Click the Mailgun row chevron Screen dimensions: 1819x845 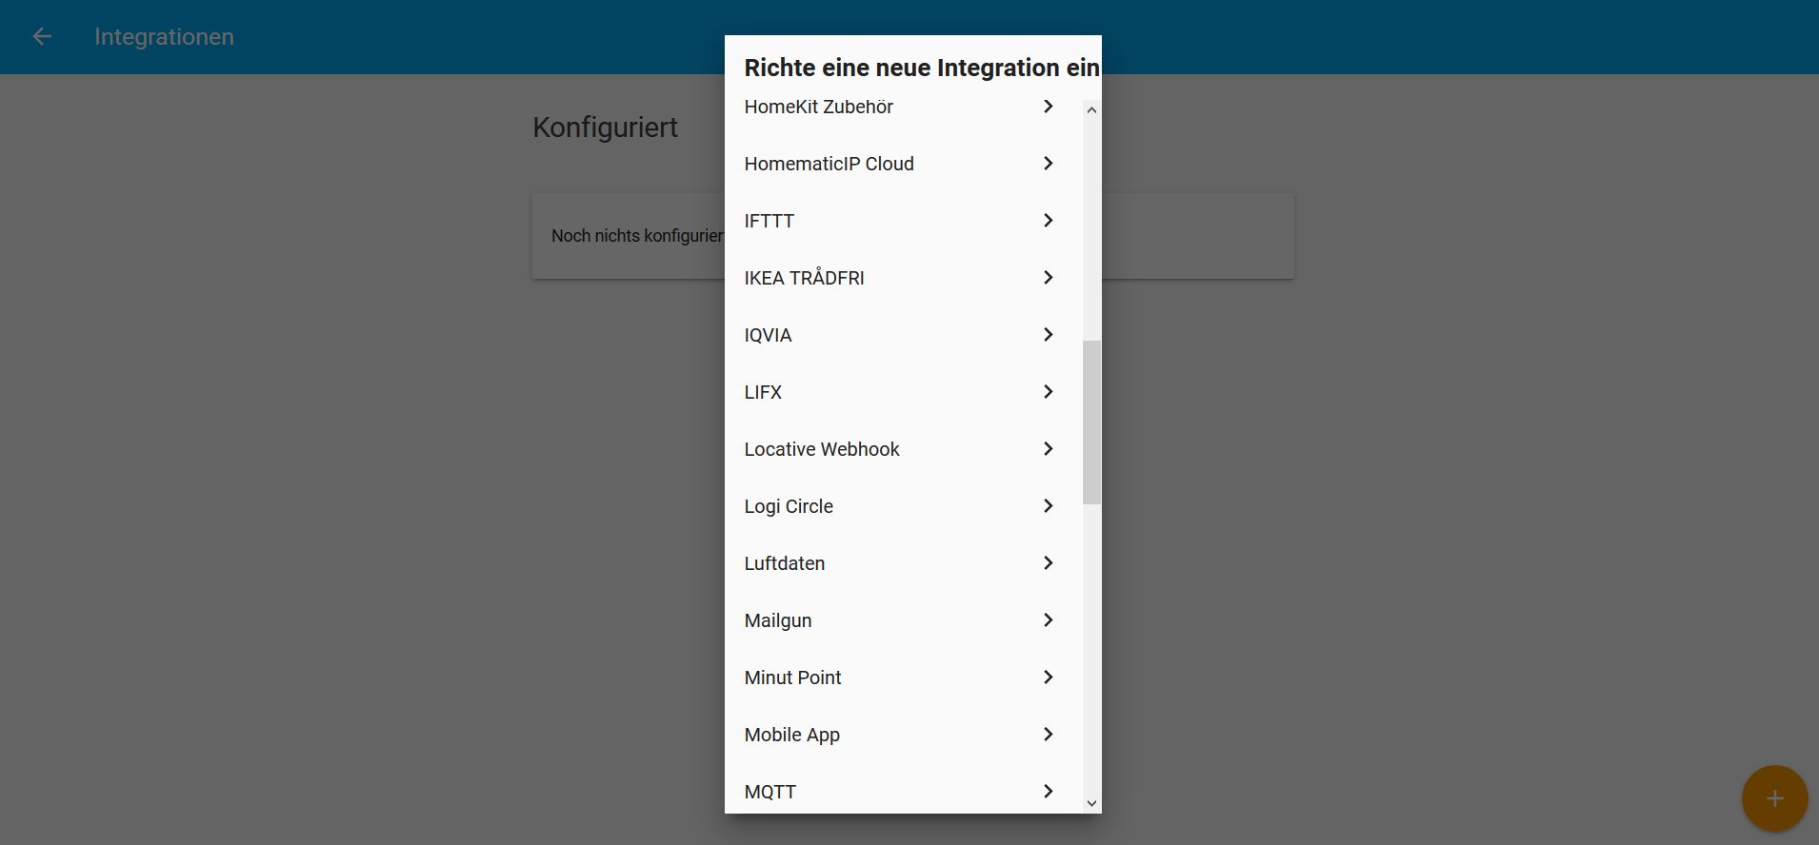coord(1048,620)
